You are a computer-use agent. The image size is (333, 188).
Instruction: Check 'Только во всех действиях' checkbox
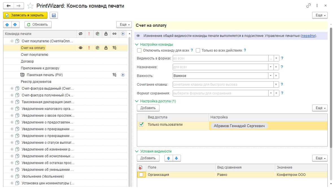(198, 50)
